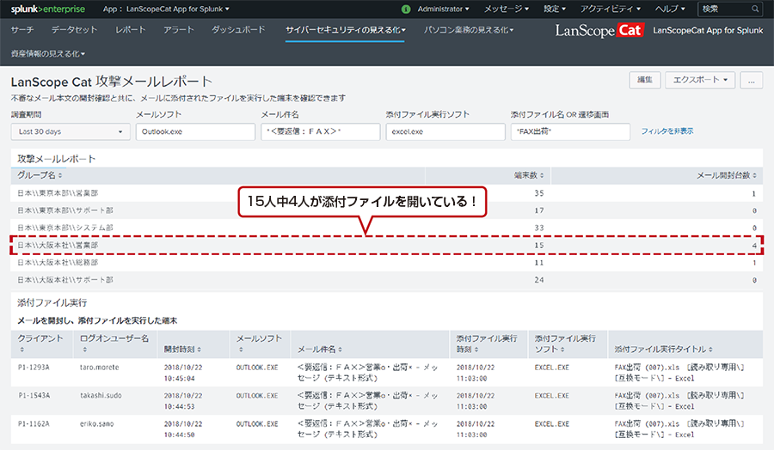Open the 設定 dropdown

click(555, 9)
